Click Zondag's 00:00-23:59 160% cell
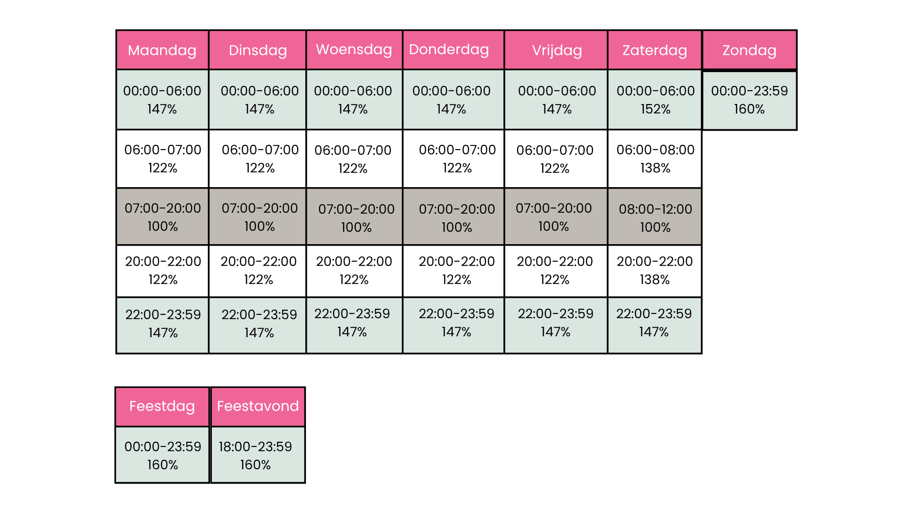This screenshot has height=513, width=912. (749, 100)
